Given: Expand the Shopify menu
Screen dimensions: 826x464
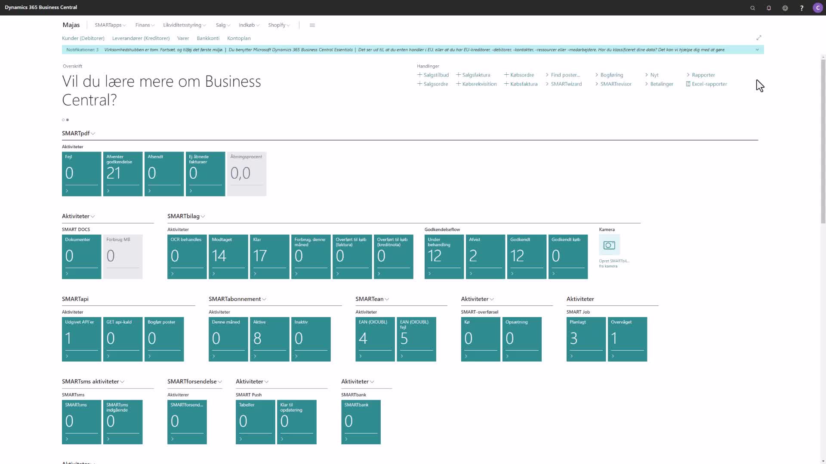Looking at the screenshot, I should pyautogui.click(x=279, y=25).
